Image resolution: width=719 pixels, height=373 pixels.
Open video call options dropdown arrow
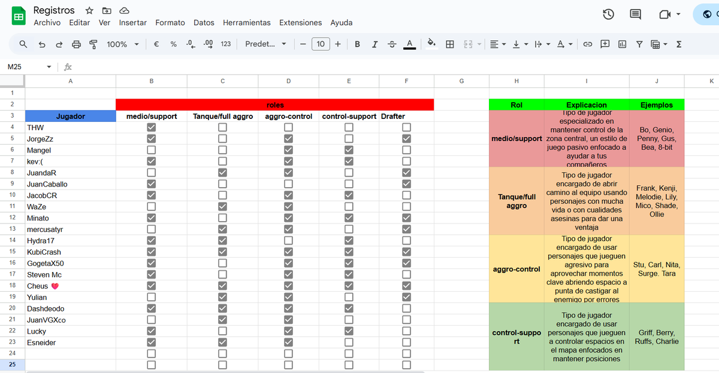pyautogui.click(x=678, y=14)
